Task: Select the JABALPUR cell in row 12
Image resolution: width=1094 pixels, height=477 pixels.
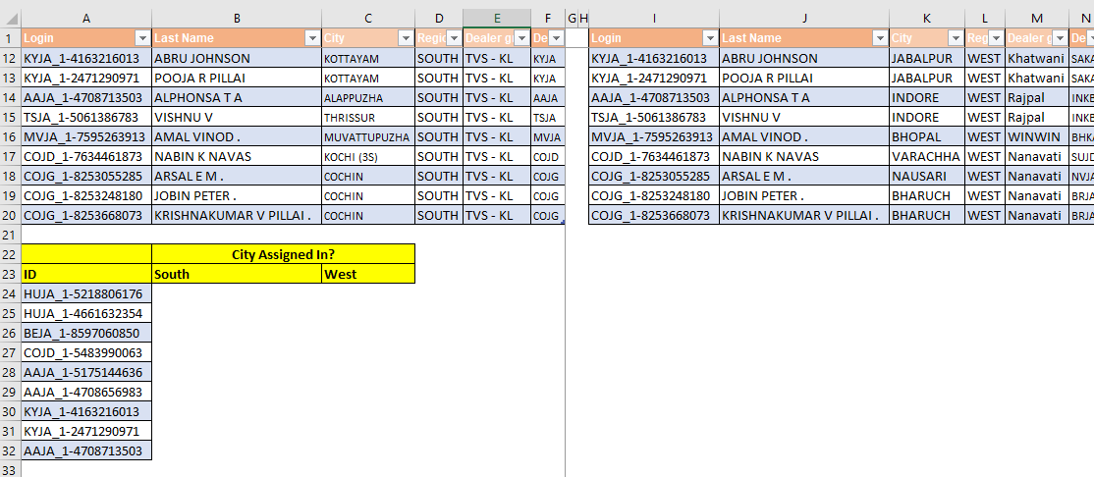Action: click(926, 59)
